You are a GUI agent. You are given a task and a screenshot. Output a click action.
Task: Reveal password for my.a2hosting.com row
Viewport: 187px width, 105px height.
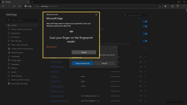coord(141,86)
